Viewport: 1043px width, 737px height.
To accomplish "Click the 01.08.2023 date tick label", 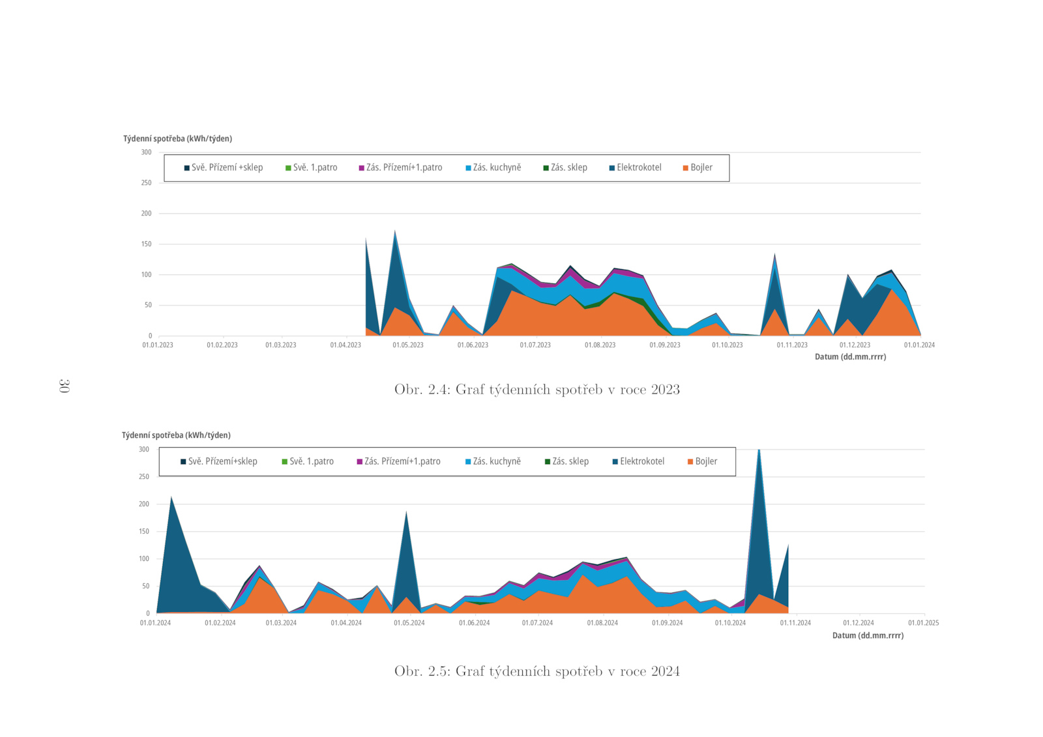I will [600, 345].
